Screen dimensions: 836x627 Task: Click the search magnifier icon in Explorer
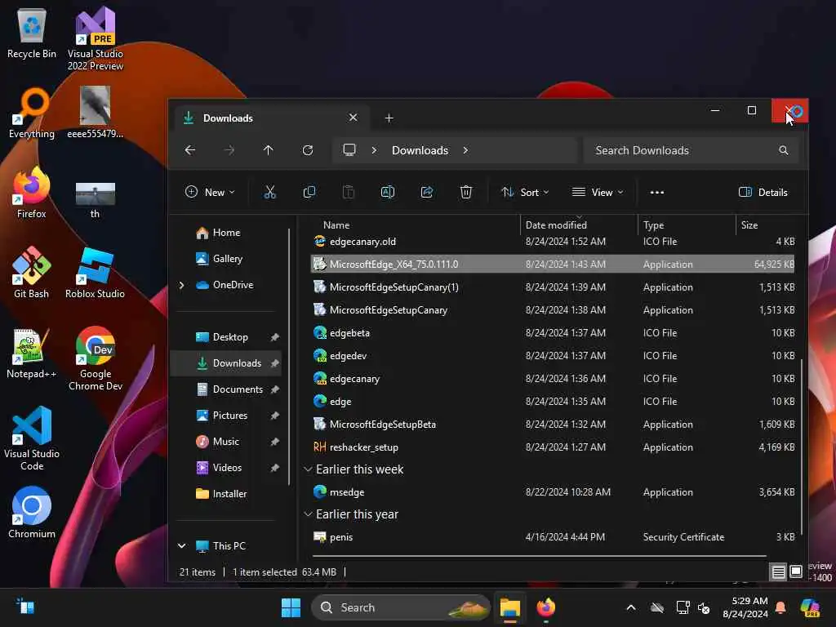pyautogui.click(x=783, y=150)
